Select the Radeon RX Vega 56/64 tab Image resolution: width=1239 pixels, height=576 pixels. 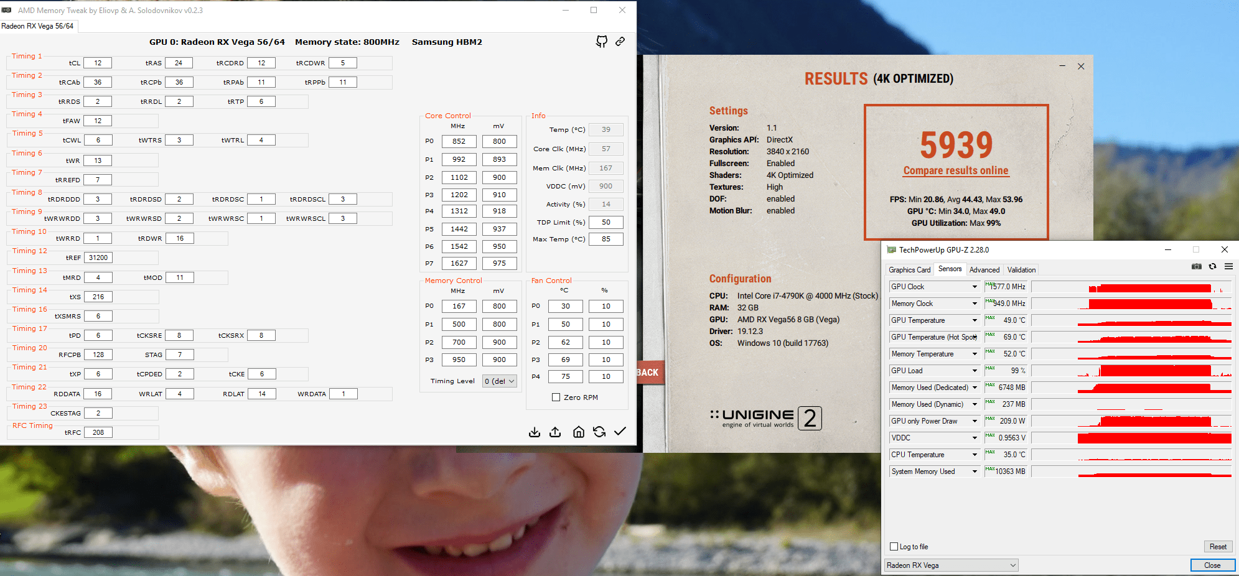click(x=37, y=26)
